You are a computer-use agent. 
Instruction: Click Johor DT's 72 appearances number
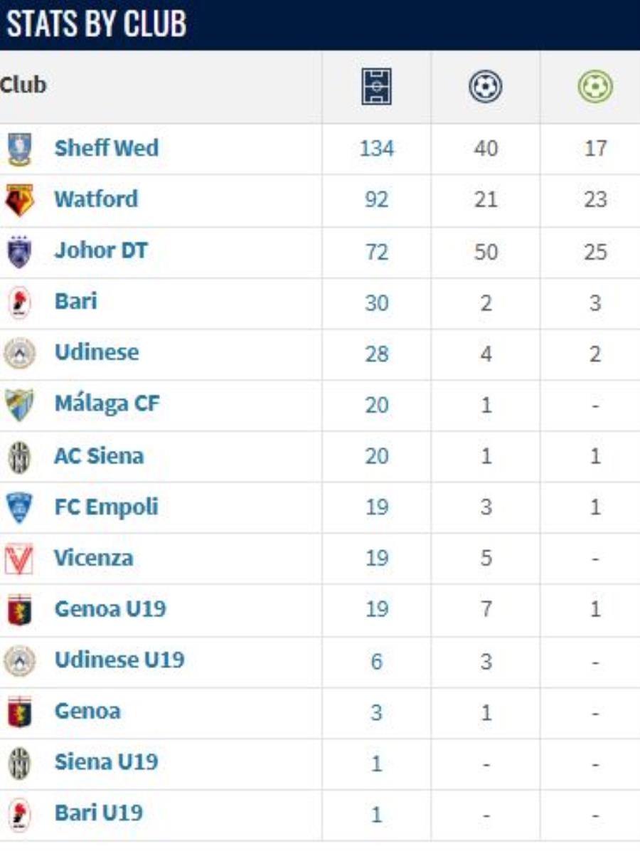point(376,252)
